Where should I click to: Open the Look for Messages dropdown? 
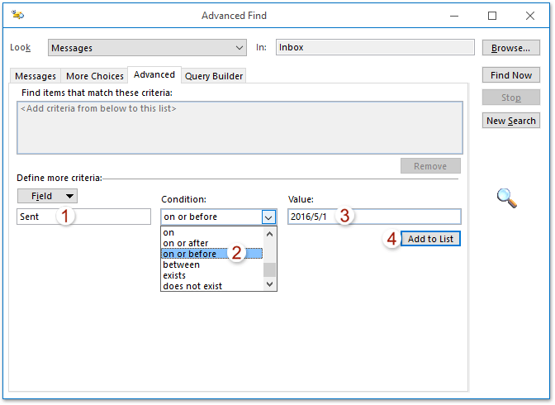[x=147, y=47]
